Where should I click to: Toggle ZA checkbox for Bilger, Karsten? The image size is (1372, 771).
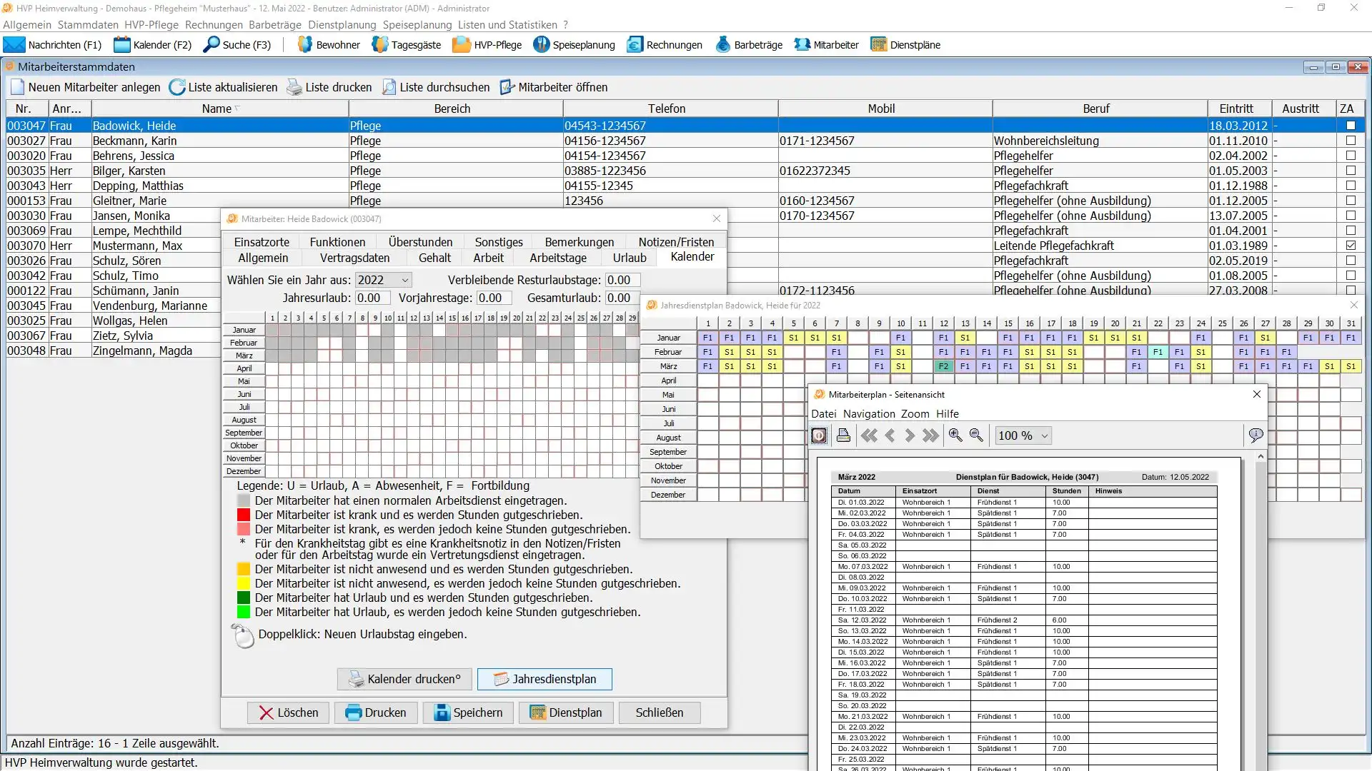tap(1351, 171)
